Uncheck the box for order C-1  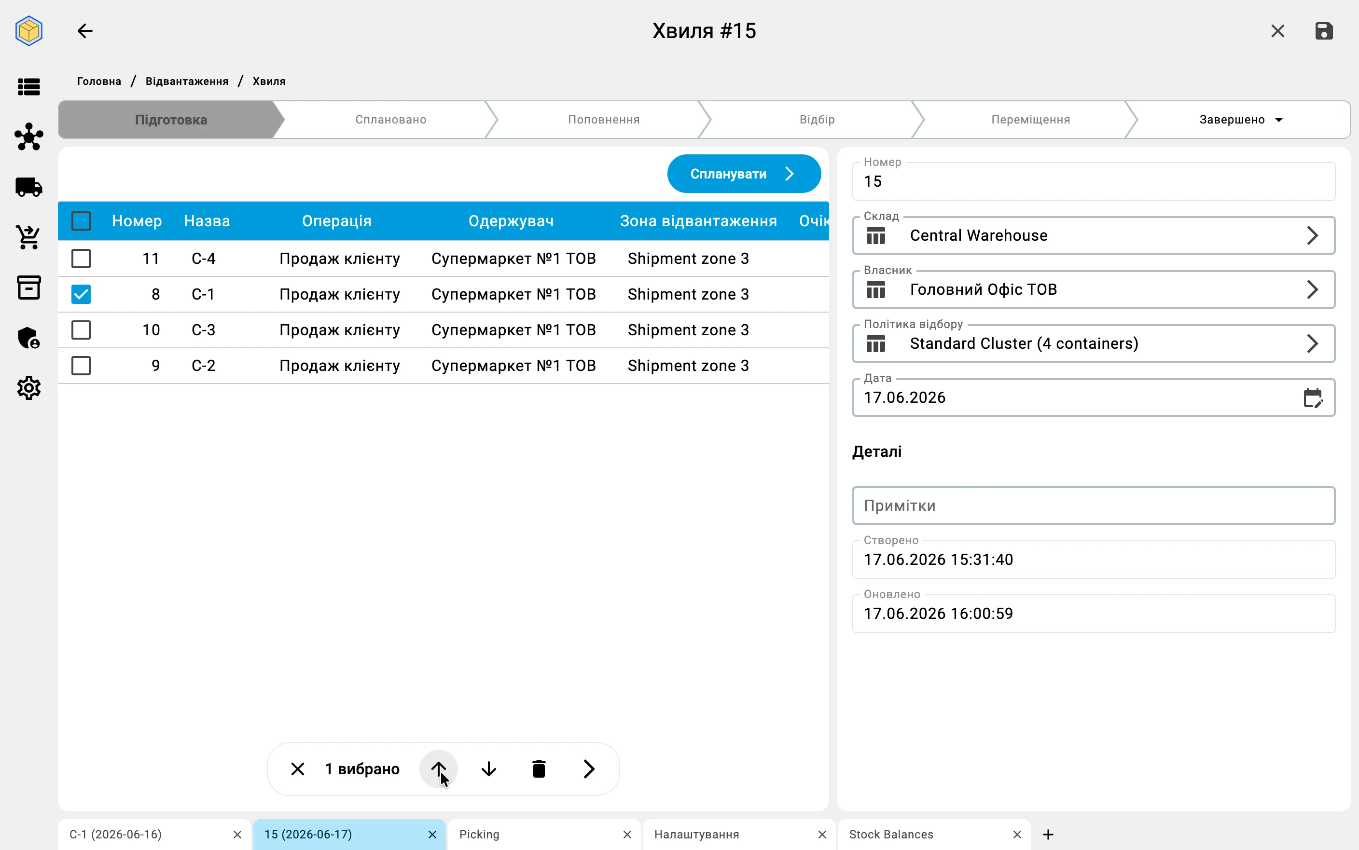pyautogui.click(x=81, y=295)
